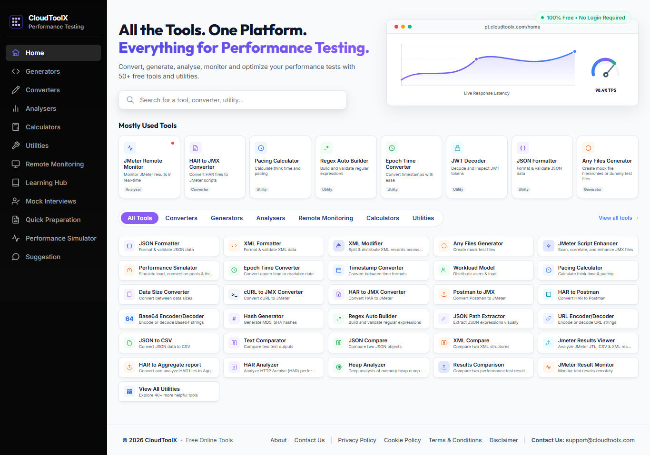Click the Heap Analyzer chip icon
The height and width of the screenshot is (455, 650).
339,367
